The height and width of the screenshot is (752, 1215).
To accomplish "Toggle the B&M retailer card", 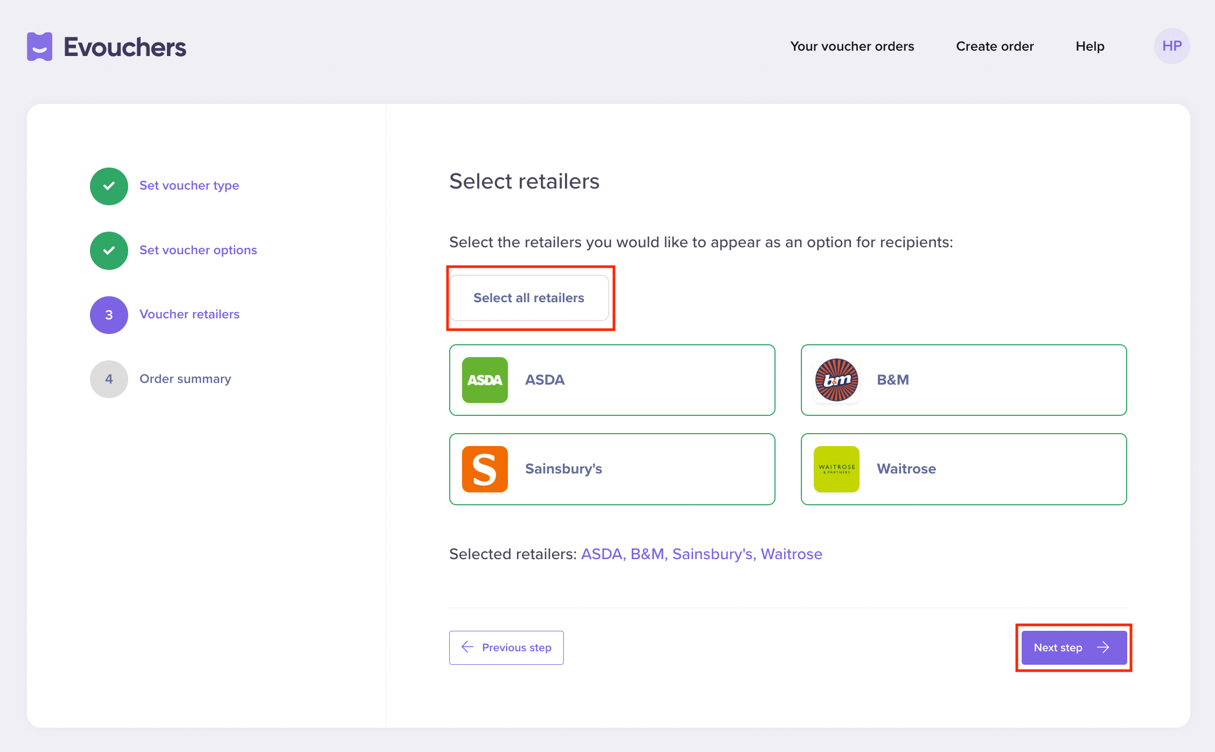I will [x=996, y=380].
